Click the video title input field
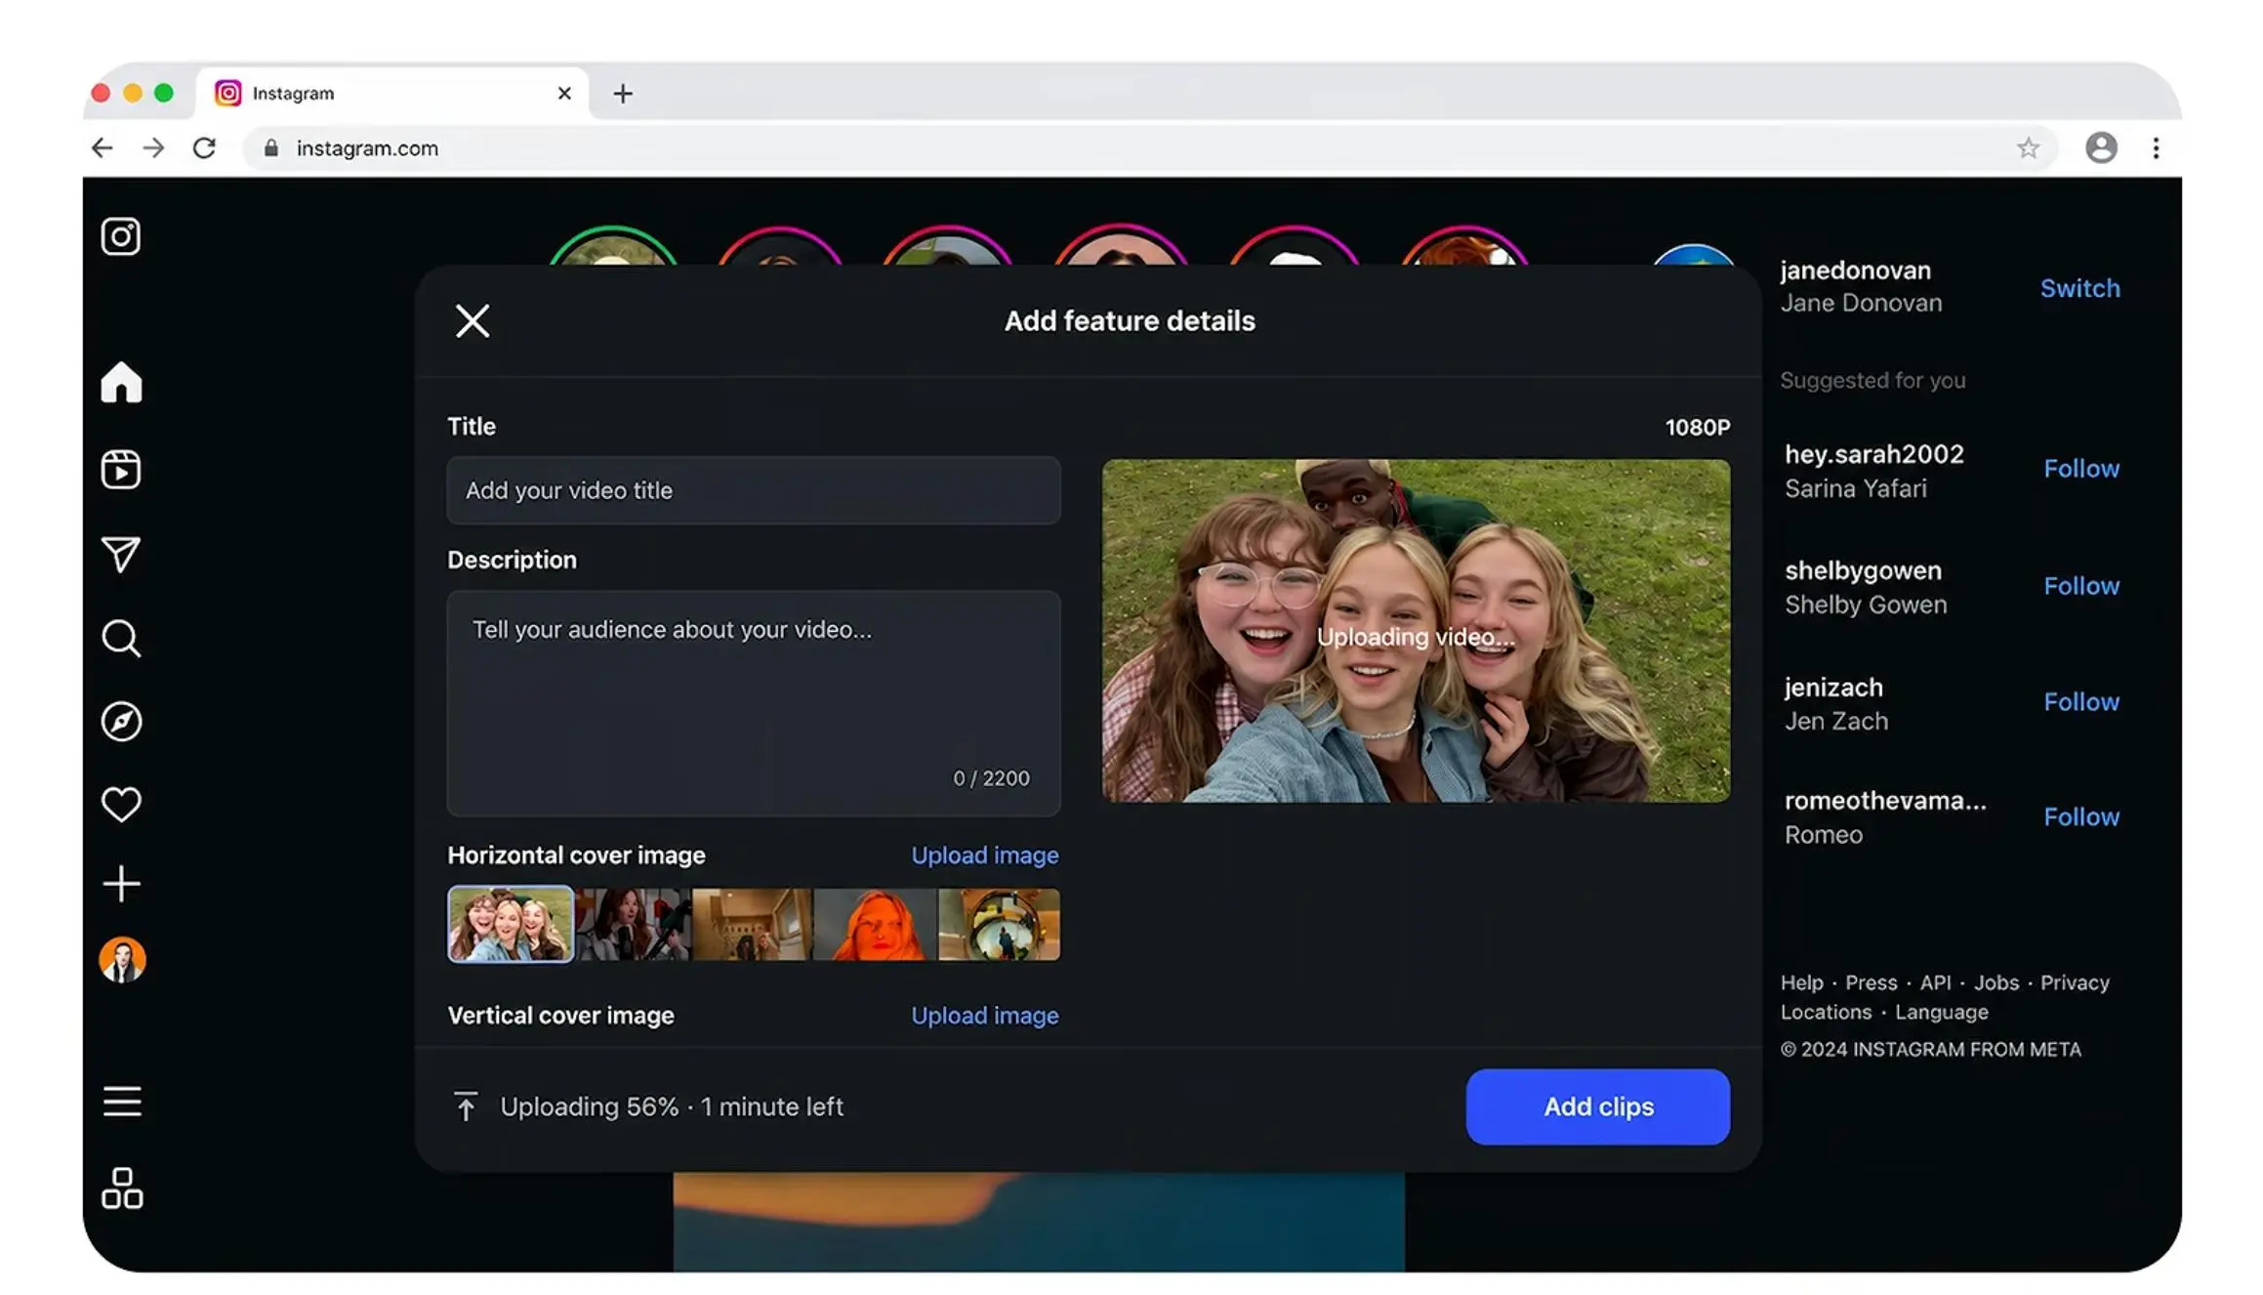Screen dimensions: 2263x1295 754,490
